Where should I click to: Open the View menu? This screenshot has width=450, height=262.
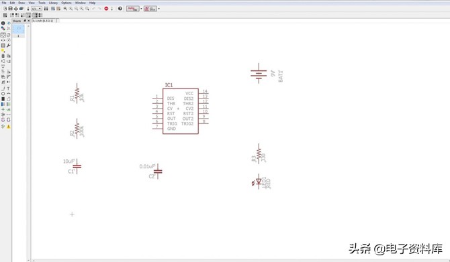[32, 3]
